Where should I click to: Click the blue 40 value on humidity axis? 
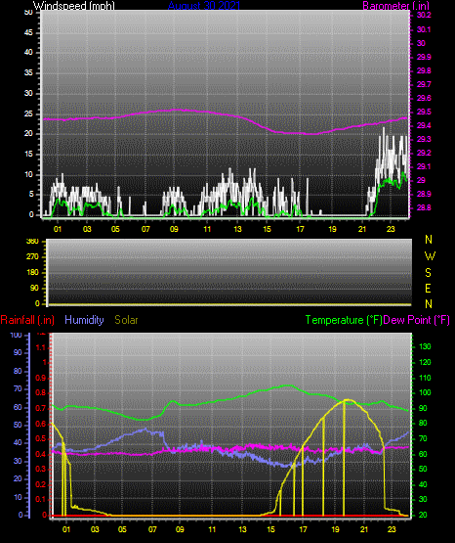point(18,442)
